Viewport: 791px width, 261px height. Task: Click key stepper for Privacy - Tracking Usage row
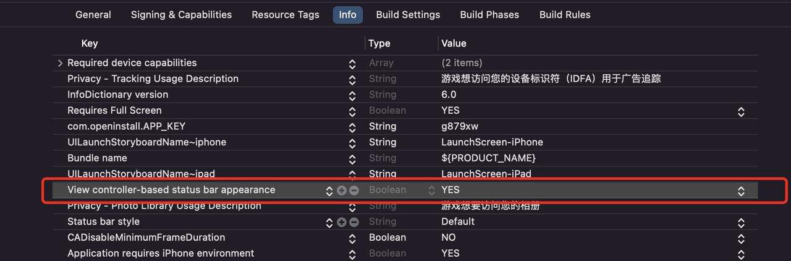(352, 79)
